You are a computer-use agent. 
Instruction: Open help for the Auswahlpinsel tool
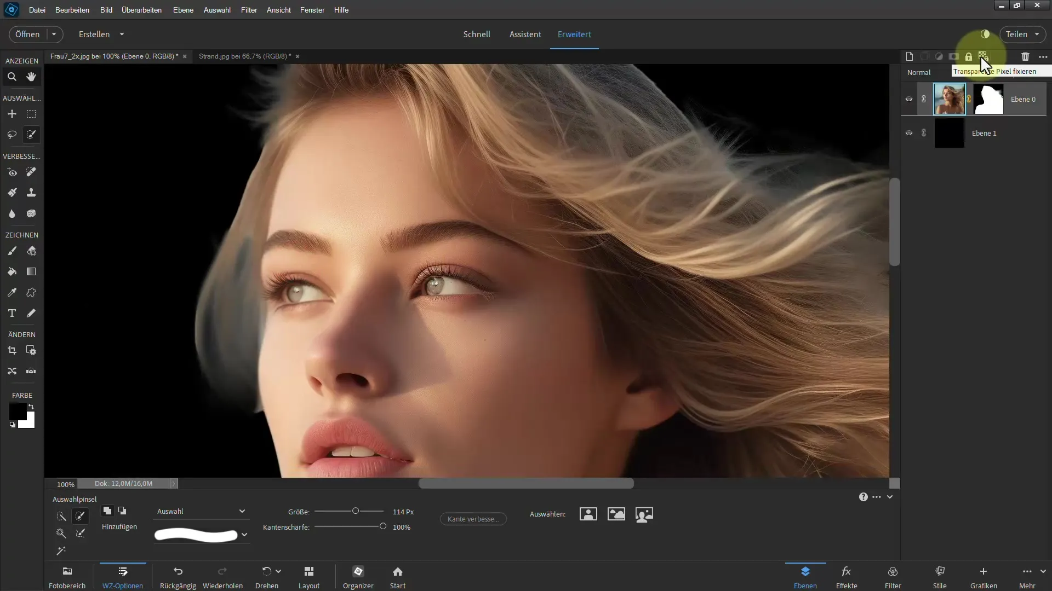tap(863, 497)
